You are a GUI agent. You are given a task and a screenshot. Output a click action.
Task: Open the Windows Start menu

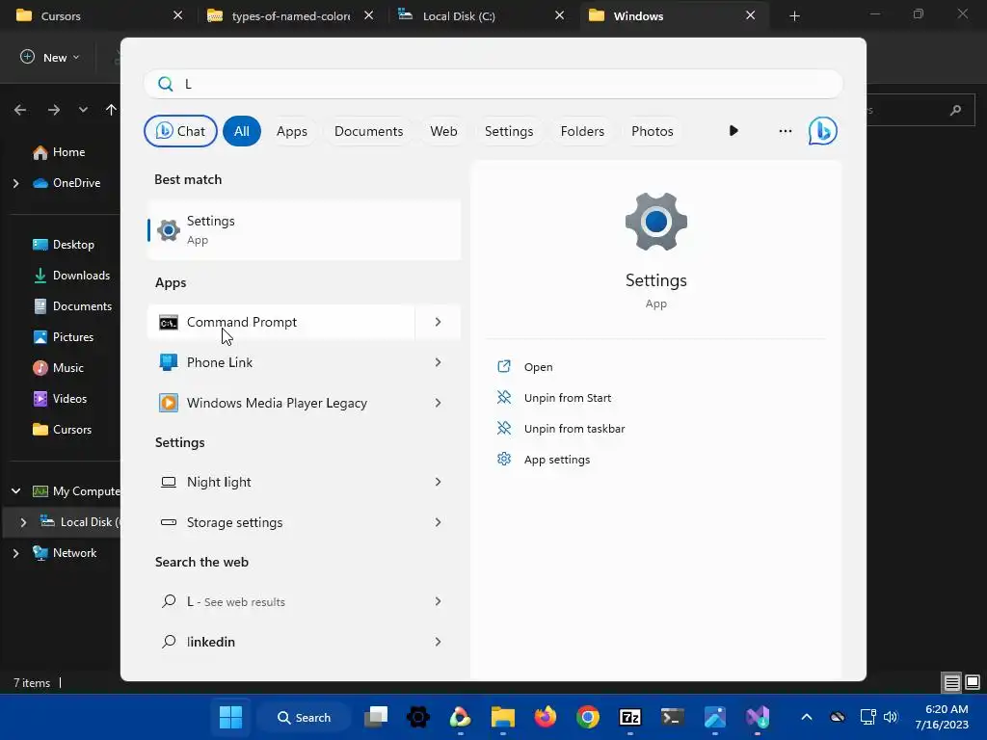point(230,717)
